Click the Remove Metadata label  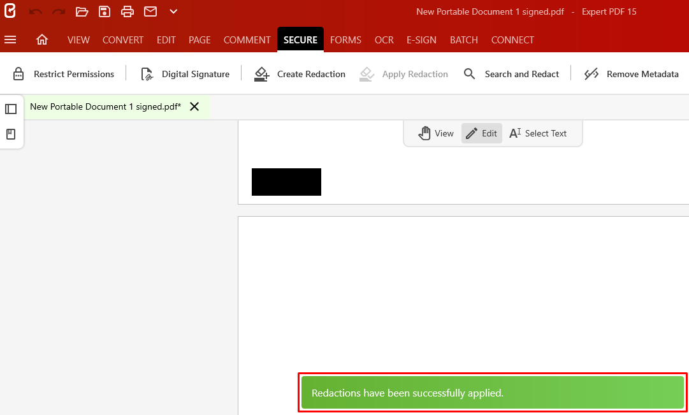642,75
